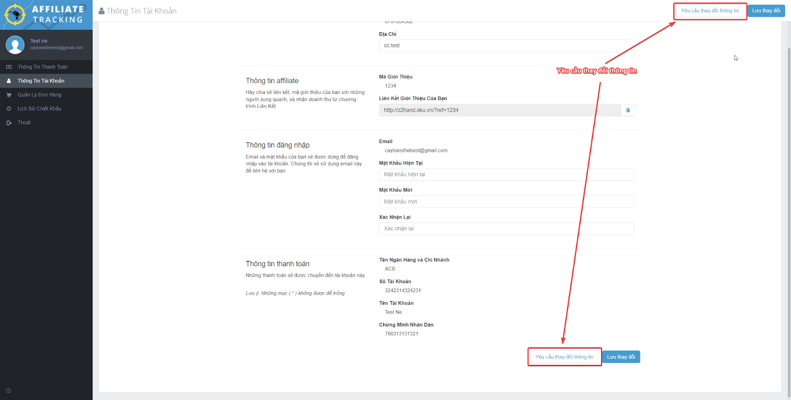Open Thông Tin Thanh Toán menu
Viewport: 791px width, 400px height.
tap(46, 67)
